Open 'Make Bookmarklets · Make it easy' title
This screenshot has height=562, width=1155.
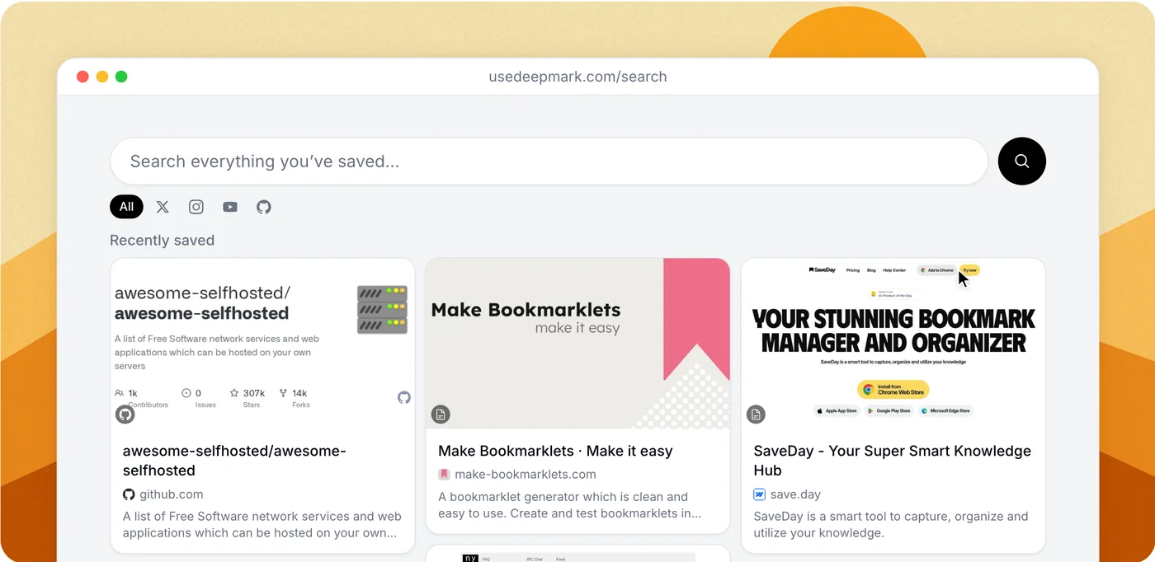pyautogui.click(x=555, y=451)
